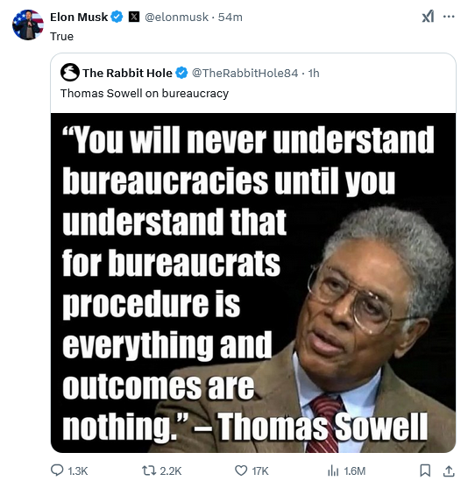Click The Rabbit Hole avatar icon
The image size is (468, 488).
pyautogui.click(x=70, y=72)
